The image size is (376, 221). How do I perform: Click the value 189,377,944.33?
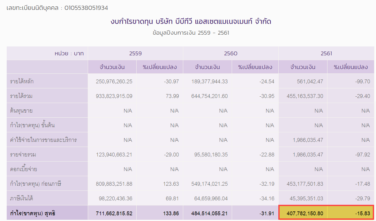tap(210, 81)
